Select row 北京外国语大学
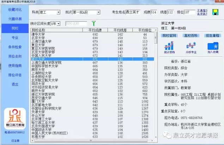Screen dimensions: 224x145 pyautogui.click(x=92, y=126)
